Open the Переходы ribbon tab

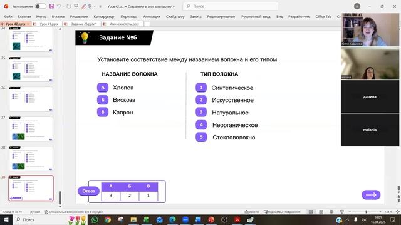(128, 17)
